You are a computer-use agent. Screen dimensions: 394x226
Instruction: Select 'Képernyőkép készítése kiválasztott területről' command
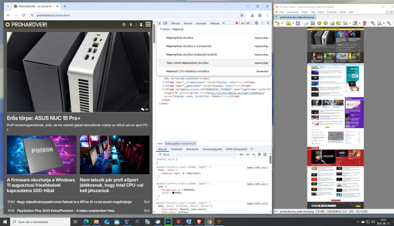pyautogui.click(x=214, y=55)
